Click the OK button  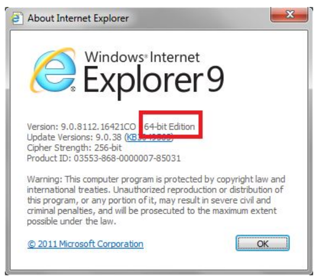263,244
